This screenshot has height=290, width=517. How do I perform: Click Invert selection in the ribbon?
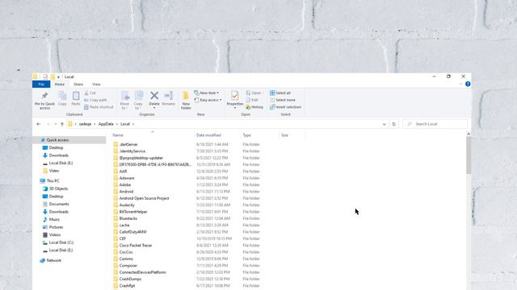285,107
